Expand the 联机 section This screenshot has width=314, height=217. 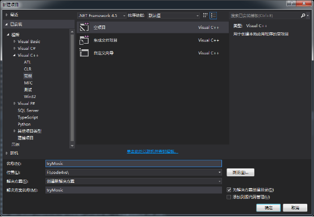pyautogui.click(x=7, y=153)
